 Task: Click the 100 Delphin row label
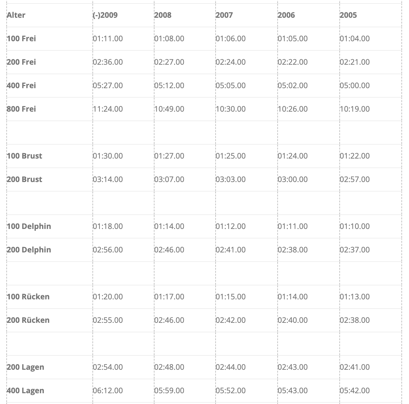click(29, 226)
